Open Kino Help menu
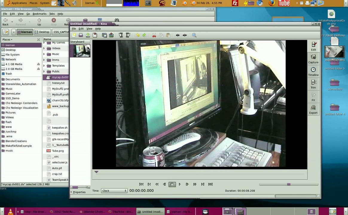This screenshot has height=215, width=348. (98, 29)
